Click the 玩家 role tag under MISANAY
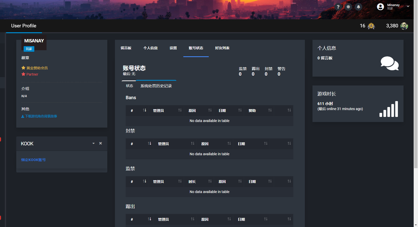 click(x=29, y=49)
